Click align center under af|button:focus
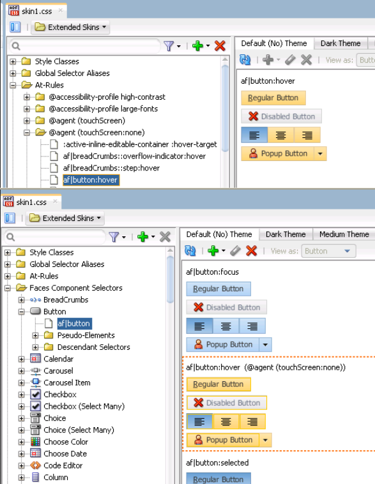This screenshot has width=375, height=484. (226, 326)
